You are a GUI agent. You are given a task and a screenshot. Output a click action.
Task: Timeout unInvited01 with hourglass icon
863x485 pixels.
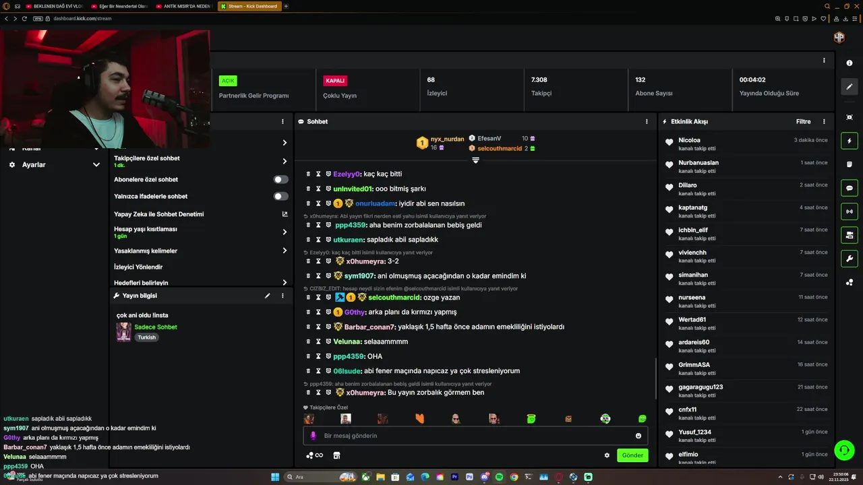tap(318, 189)
